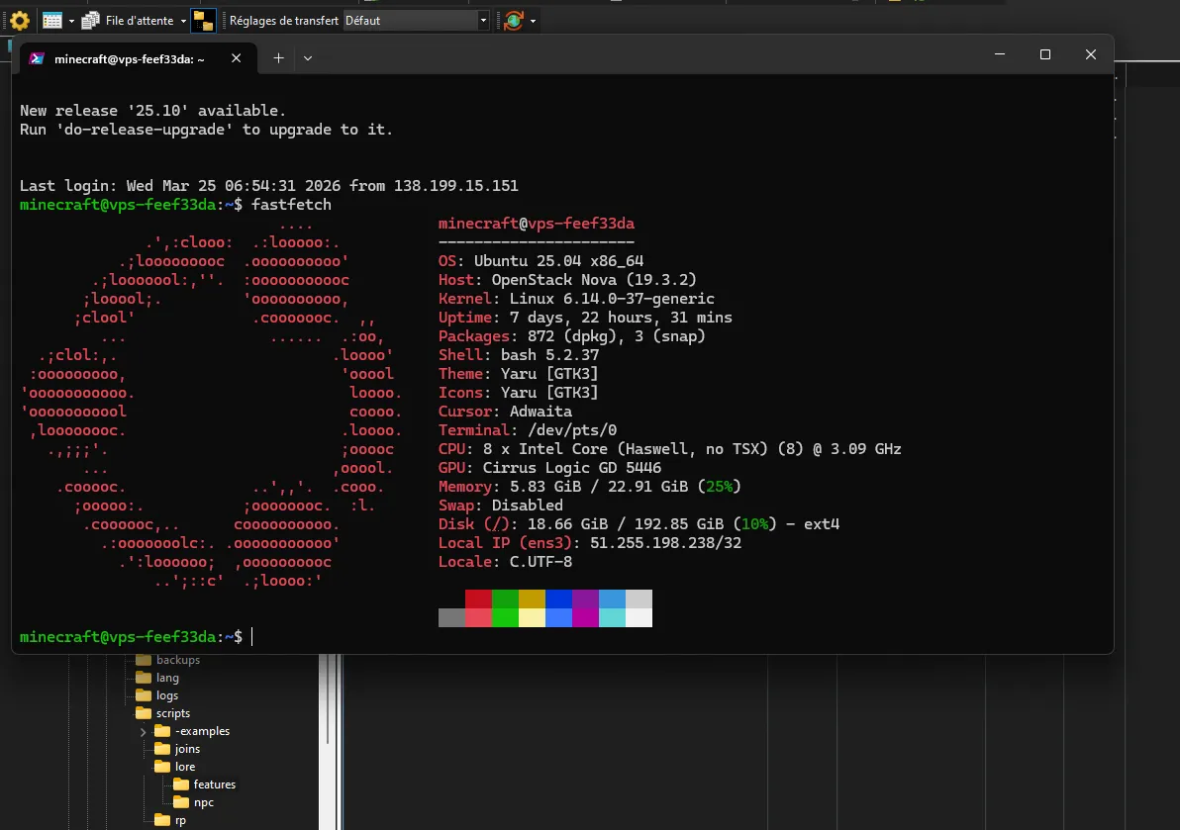Select the features folder in tree

click(x=181, y=784)
